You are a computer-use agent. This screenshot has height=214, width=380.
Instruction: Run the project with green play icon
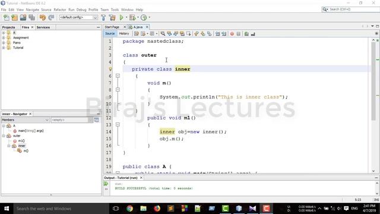[121, 17]
